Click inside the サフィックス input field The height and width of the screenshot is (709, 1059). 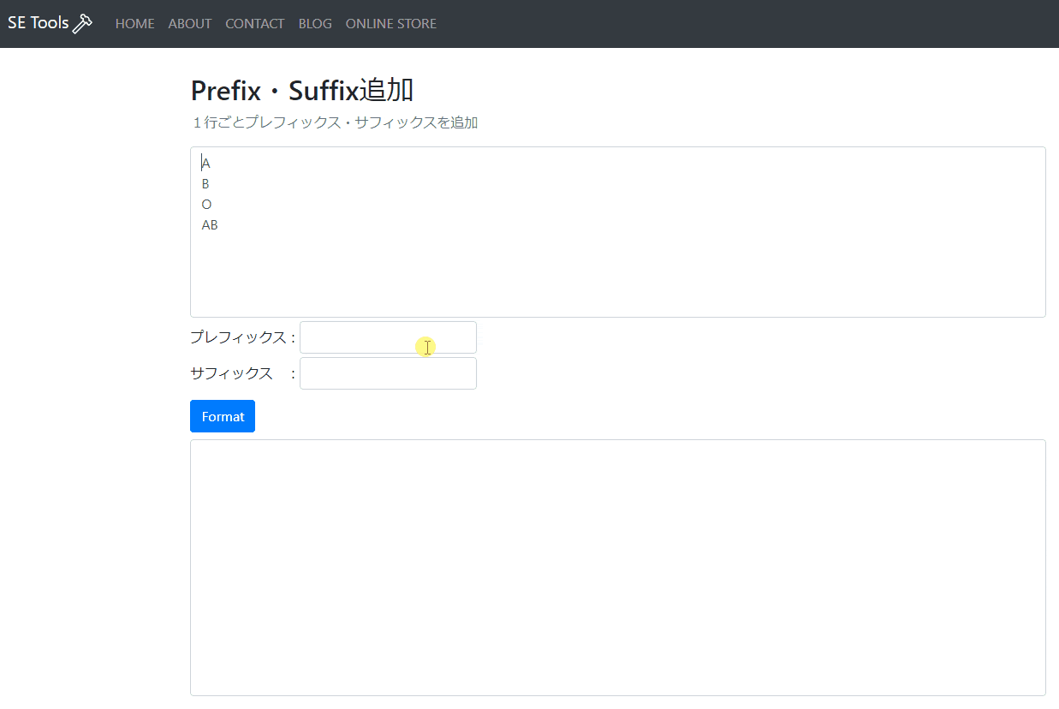[x=387, y=372]
